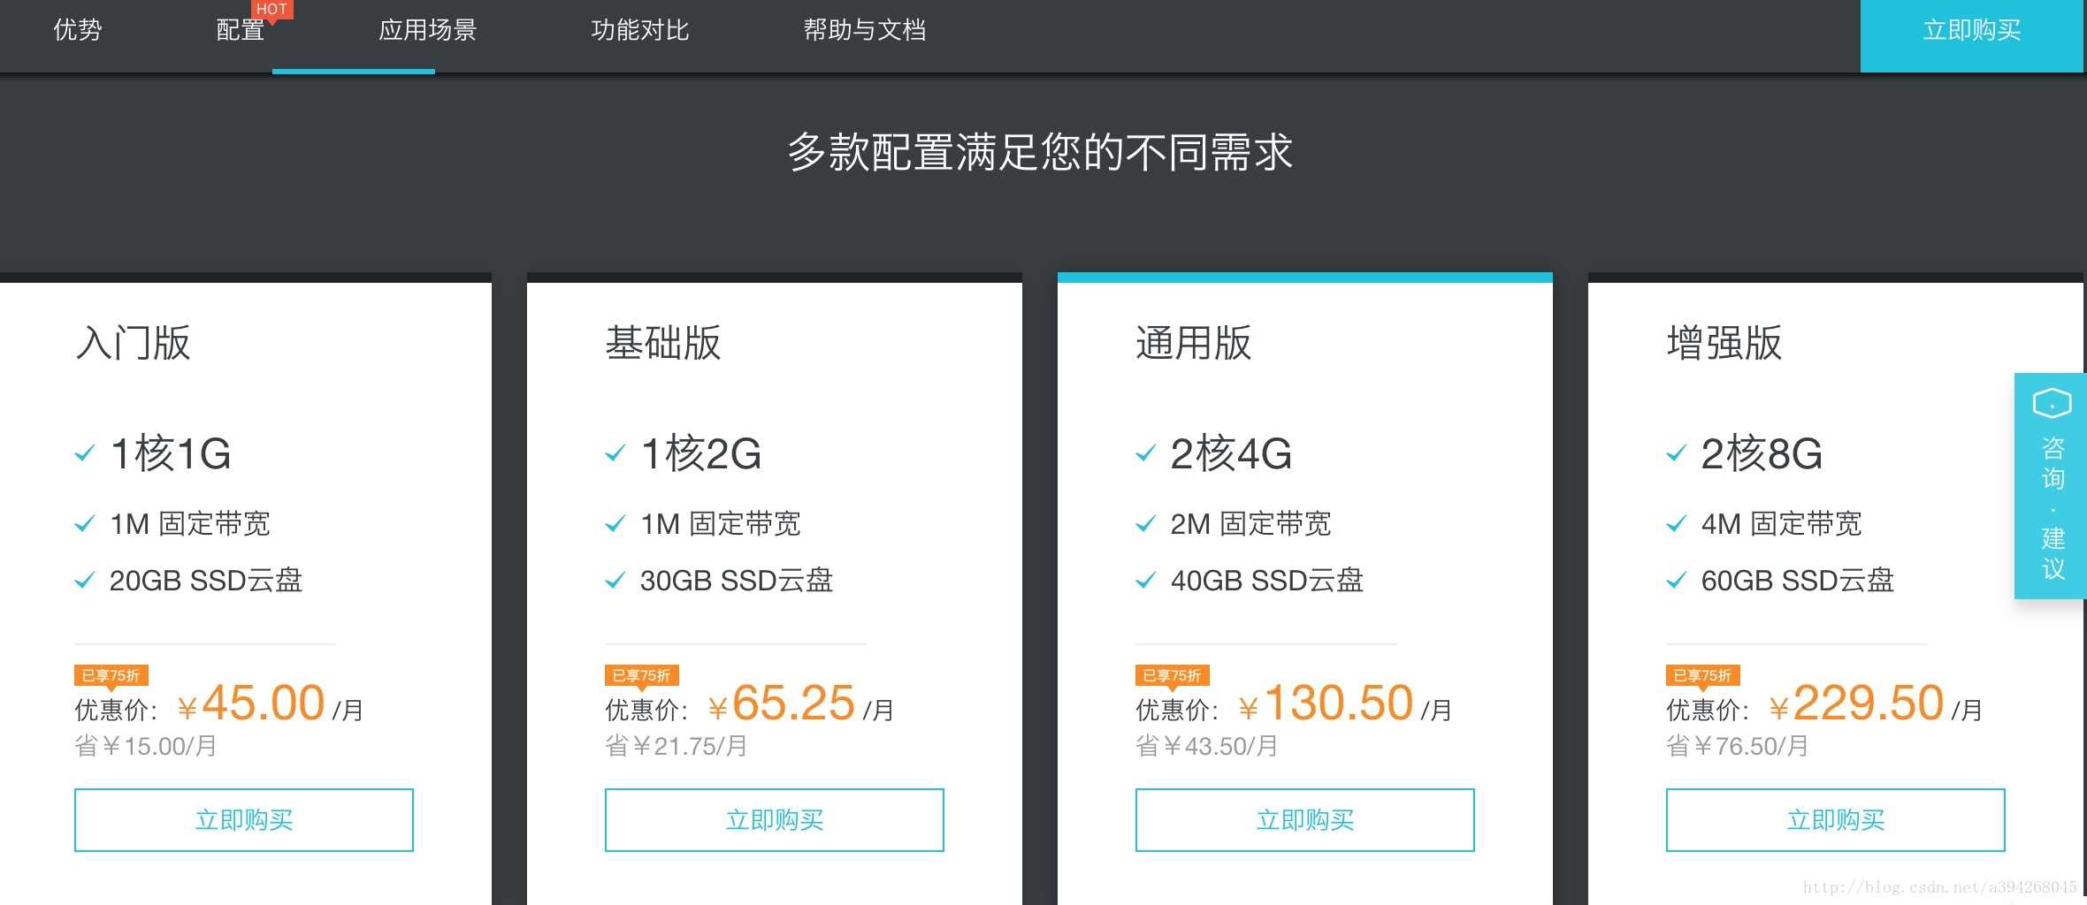Open the 帮助与文档 menu item
2087x905 pixels.
click(x=864, y=31)
